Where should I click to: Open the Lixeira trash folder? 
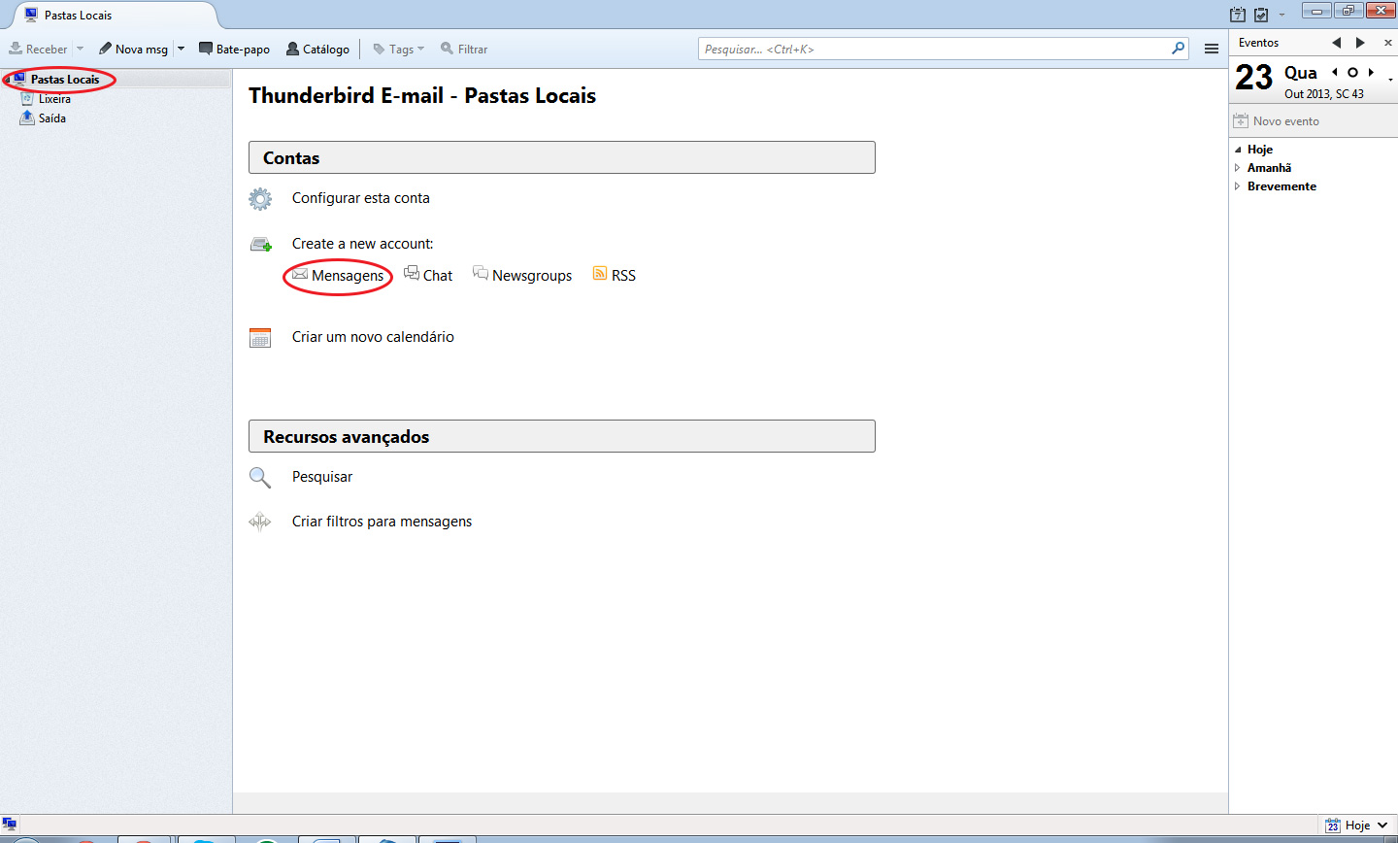click(x=54, y=99)
